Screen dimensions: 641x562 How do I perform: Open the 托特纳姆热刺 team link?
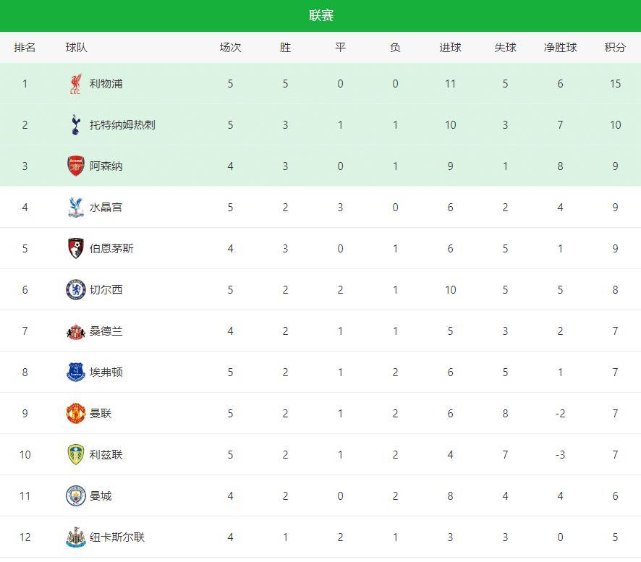pos(122,125)
